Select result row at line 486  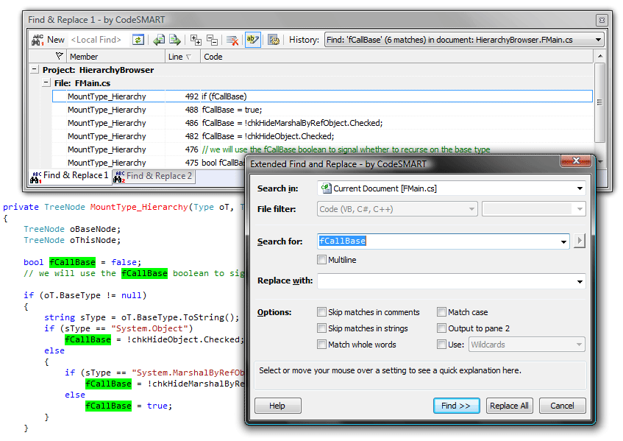[322, 123]
